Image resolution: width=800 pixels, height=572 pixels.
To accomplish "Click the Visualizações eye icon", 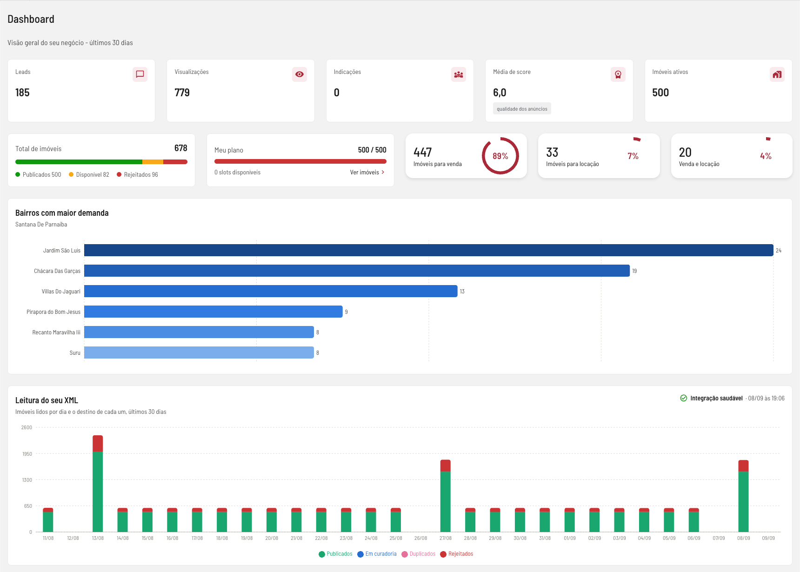I will click(300, 74).
